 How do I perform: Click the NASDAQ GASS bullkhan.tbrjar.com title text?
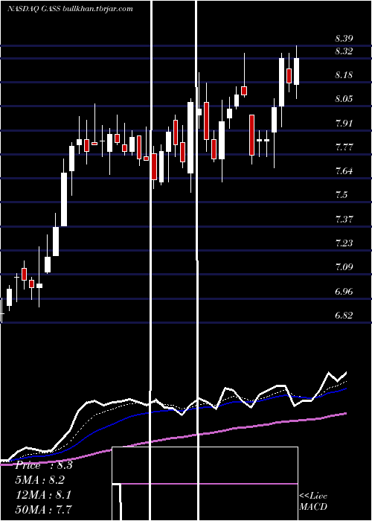click(70, 9)
